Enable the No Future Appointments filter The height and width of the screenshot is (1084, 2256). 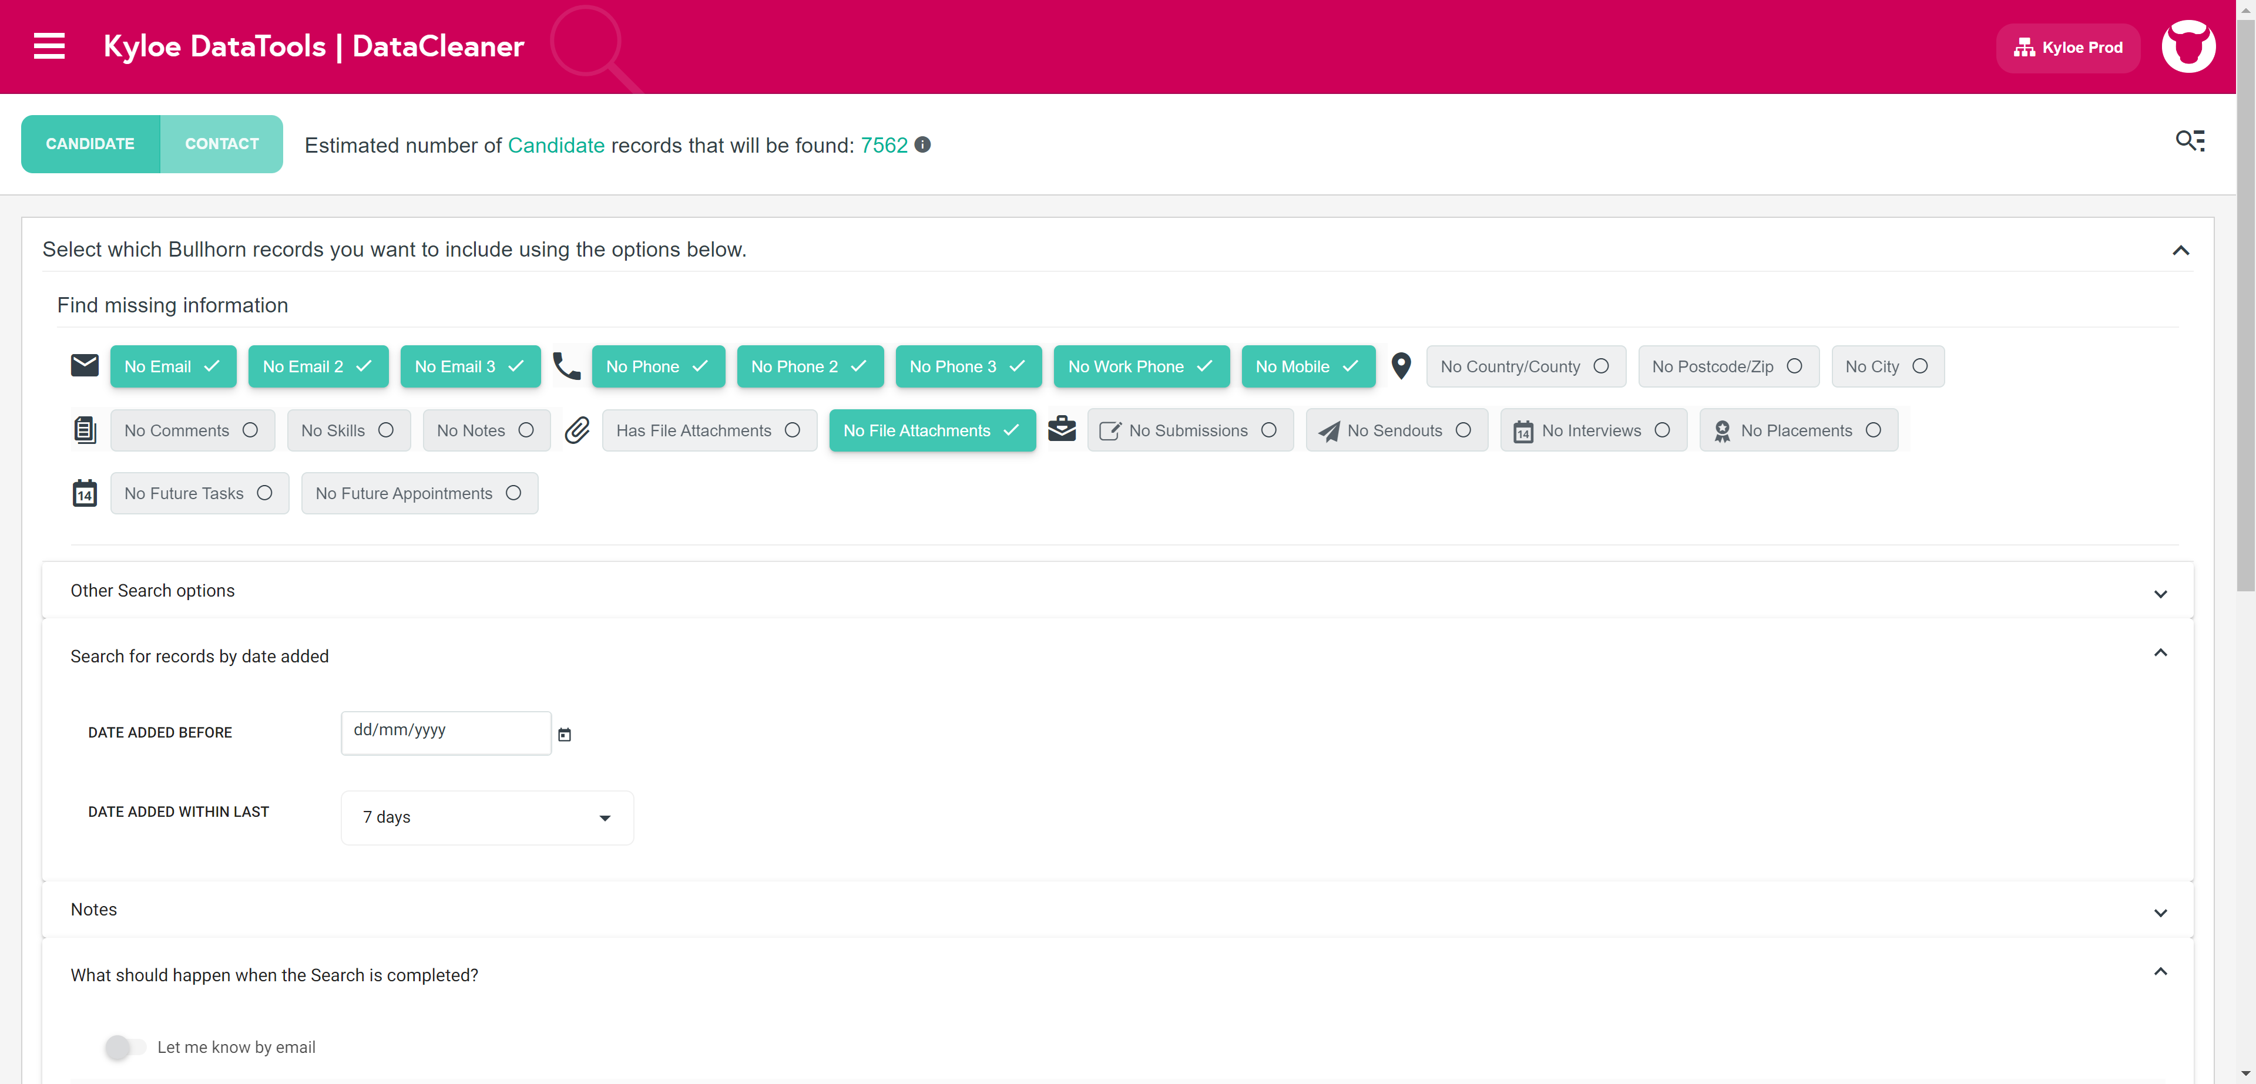pyautogui.click(x=419, y=493)
